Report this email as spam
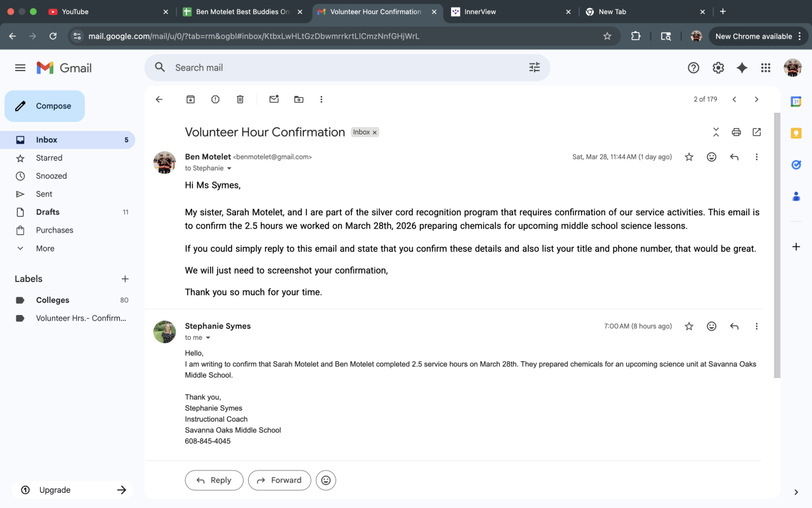 pos(215,99)
